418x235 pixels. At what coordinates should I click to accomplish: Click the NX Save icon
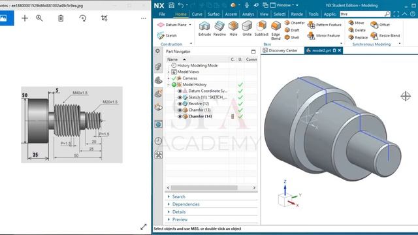pyautogui.click(x=171, y=5)
